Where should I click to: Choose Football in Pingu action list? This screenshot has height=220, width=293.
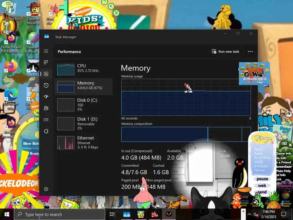[x=261, y=166]
